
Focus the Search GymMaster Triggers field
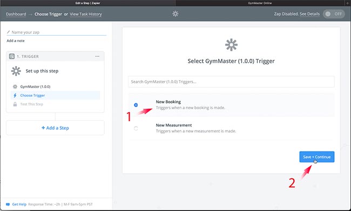(x=231, y=82)
